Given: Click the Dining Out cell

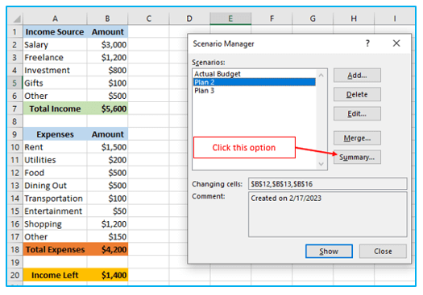Looking at the screenshot, I should 55,186.
